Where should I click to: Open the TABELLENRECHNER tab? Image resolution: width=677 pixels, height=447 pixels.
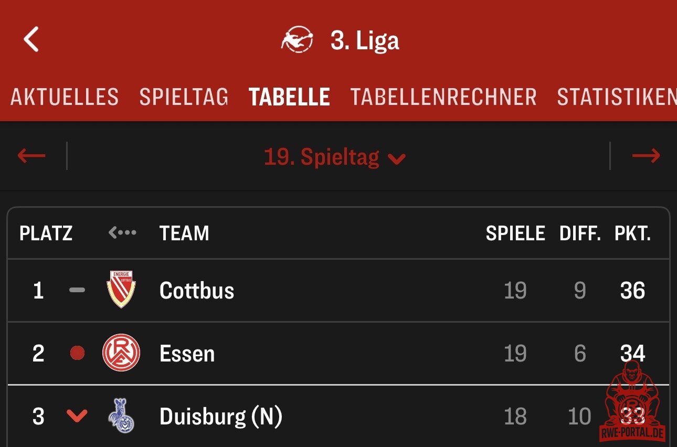point(443,97)
